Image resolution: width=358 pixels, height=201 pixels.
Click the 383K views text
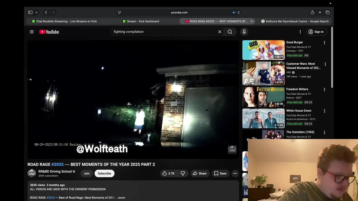click(x=37, y=185)
